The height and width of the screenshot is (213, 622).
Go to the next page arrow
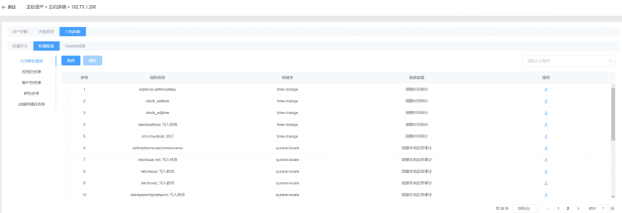pyautogui.click(x=578, y=208)
